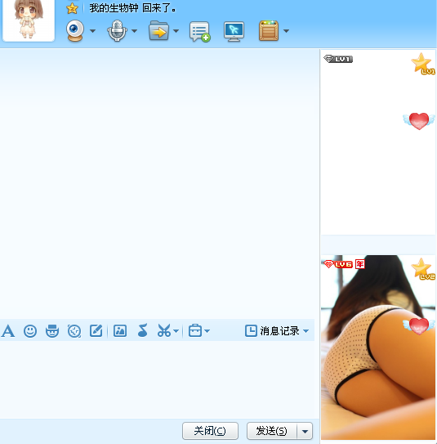The image size is (437, 444).
Task: Click the send file folder icon
Action: click(158, 30)
